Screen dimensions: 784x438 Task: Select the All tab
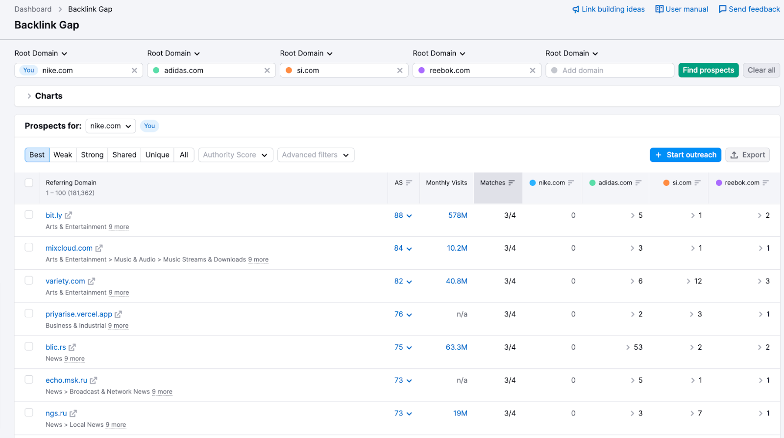tap(184, 155)
